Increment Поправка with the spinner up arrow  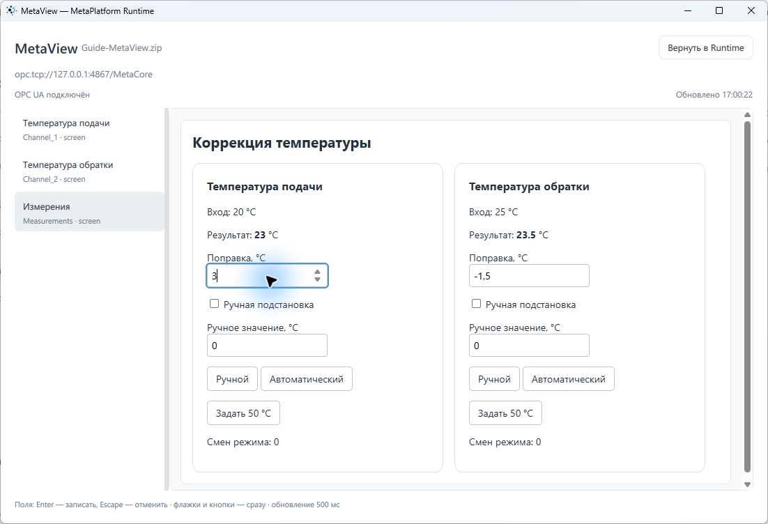[317, 272]
